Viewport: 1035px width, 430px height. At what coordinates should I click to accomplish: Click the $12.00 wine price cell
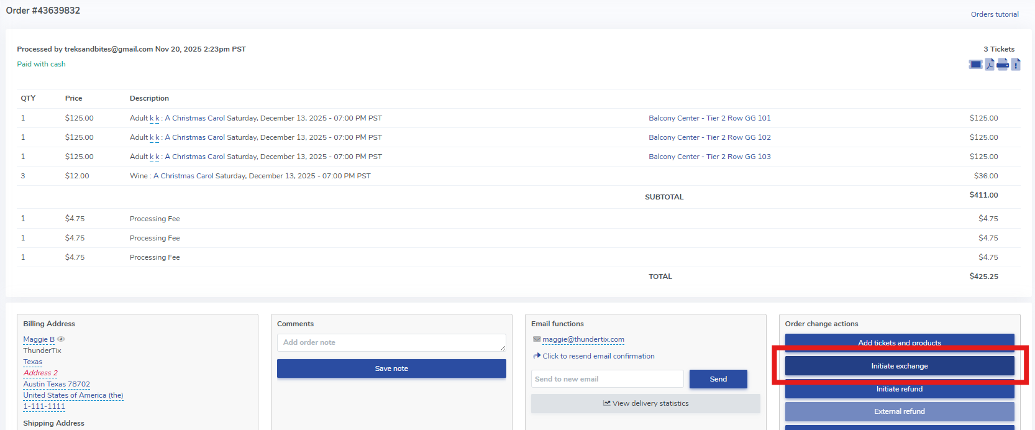pos(77,176)
